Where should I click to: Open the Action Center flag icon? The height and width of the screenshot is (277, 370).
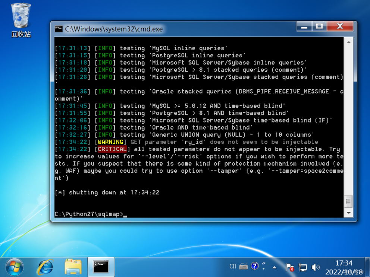point(289,267)
